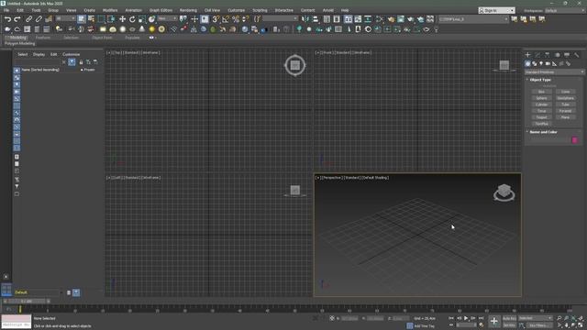Switch to Freeform ribbon tab
587x330 pixels.
pos(43,38)
